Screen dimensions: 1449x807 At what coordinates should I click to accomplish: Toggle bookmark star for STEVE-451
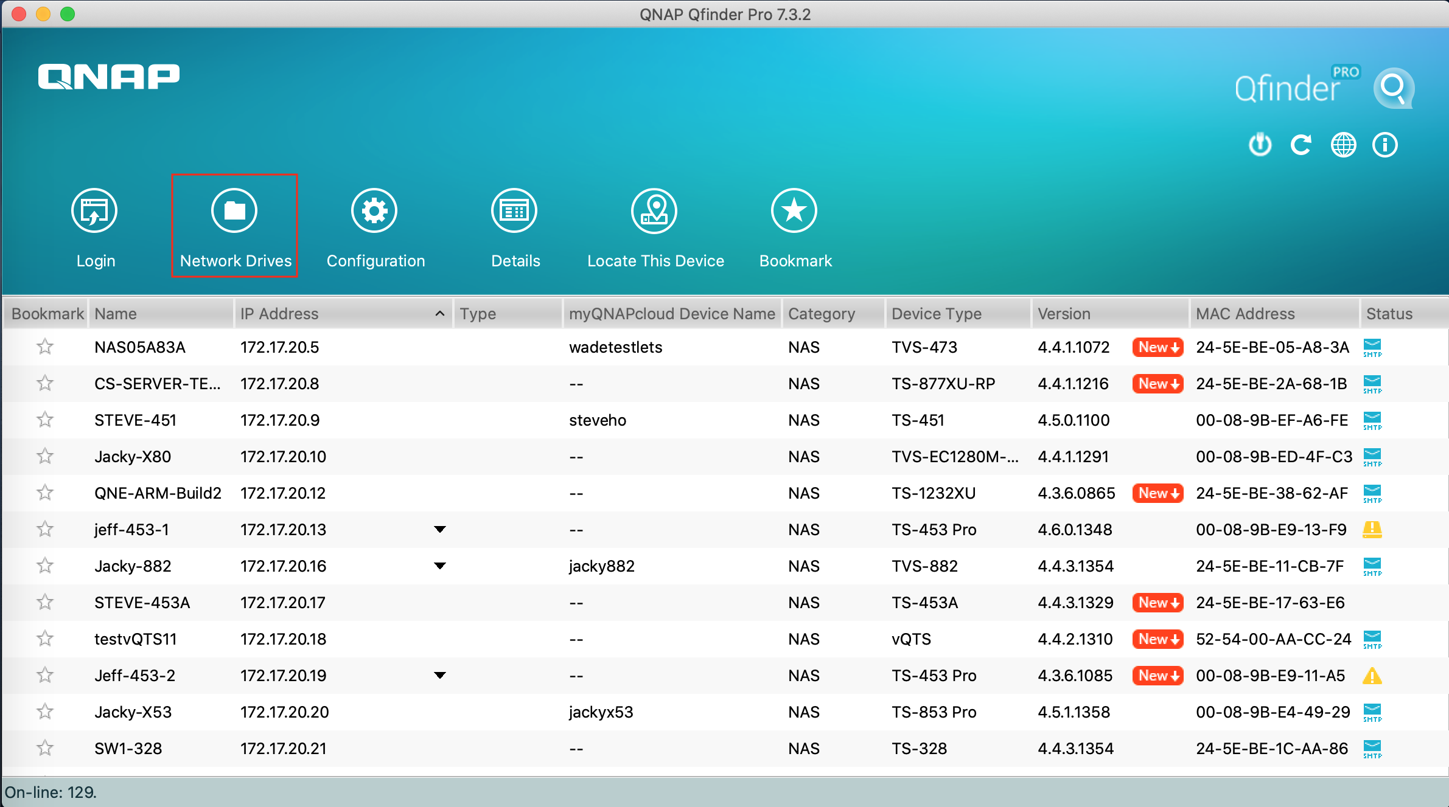[45, 420]
